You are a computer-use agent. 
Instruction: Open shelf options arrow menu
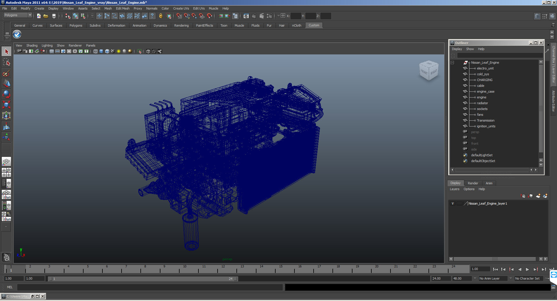click(x=7, y=38)
